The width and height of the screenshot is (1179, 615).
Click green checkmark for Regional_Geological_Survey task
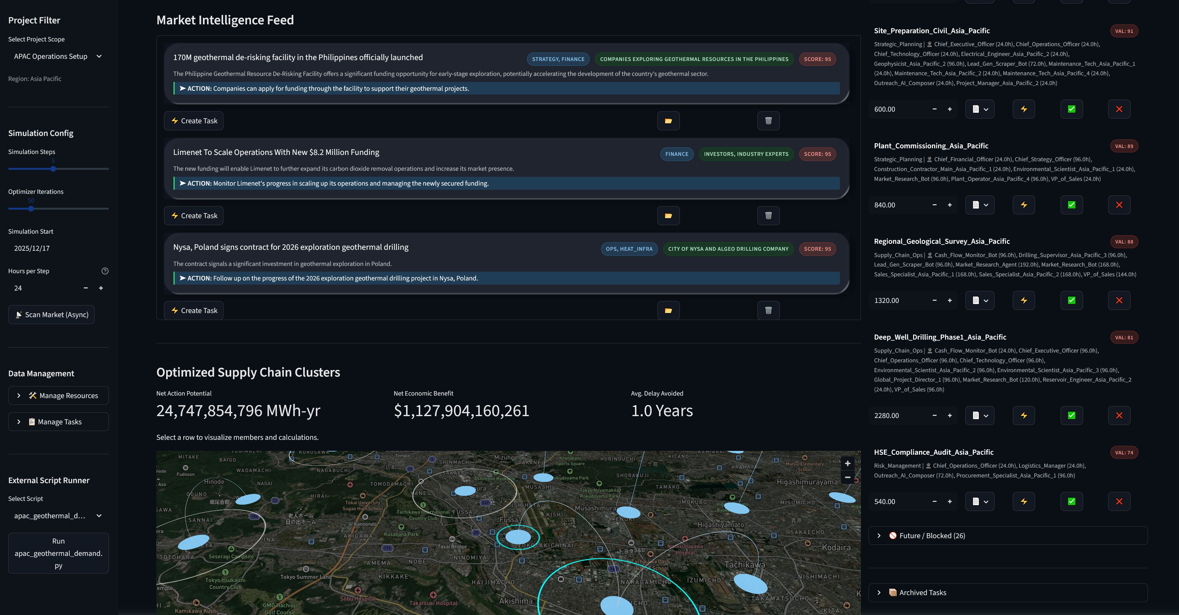1071,300
